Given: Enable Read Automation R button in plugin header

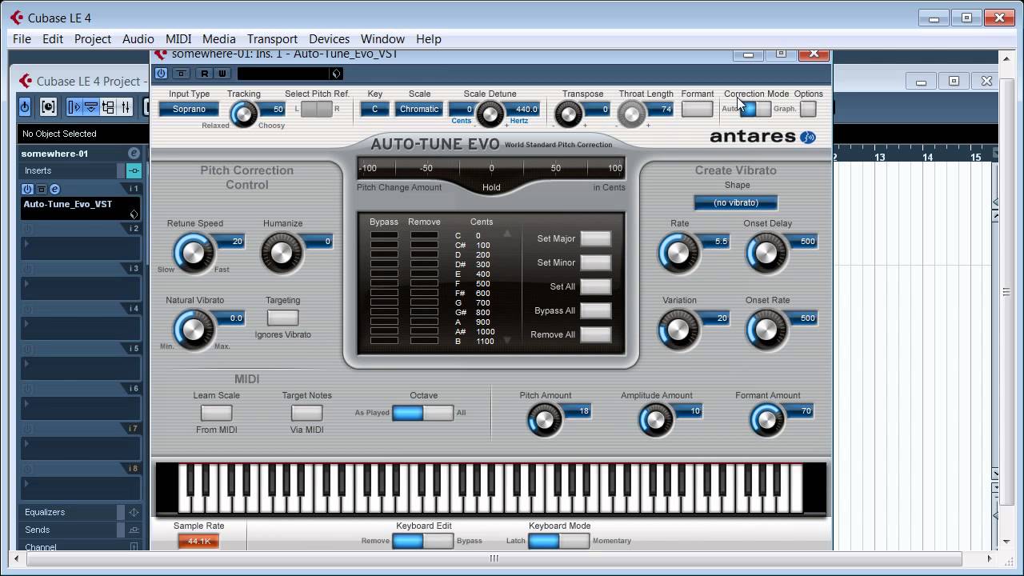Looking at the screenshot, I should [205, 74].
